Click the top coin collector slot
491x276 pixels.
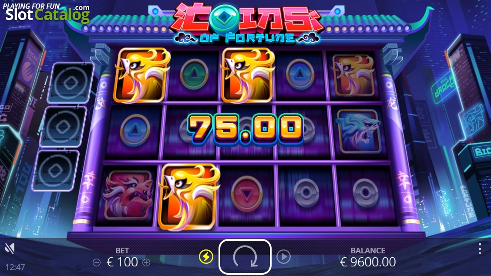[71, 83]
